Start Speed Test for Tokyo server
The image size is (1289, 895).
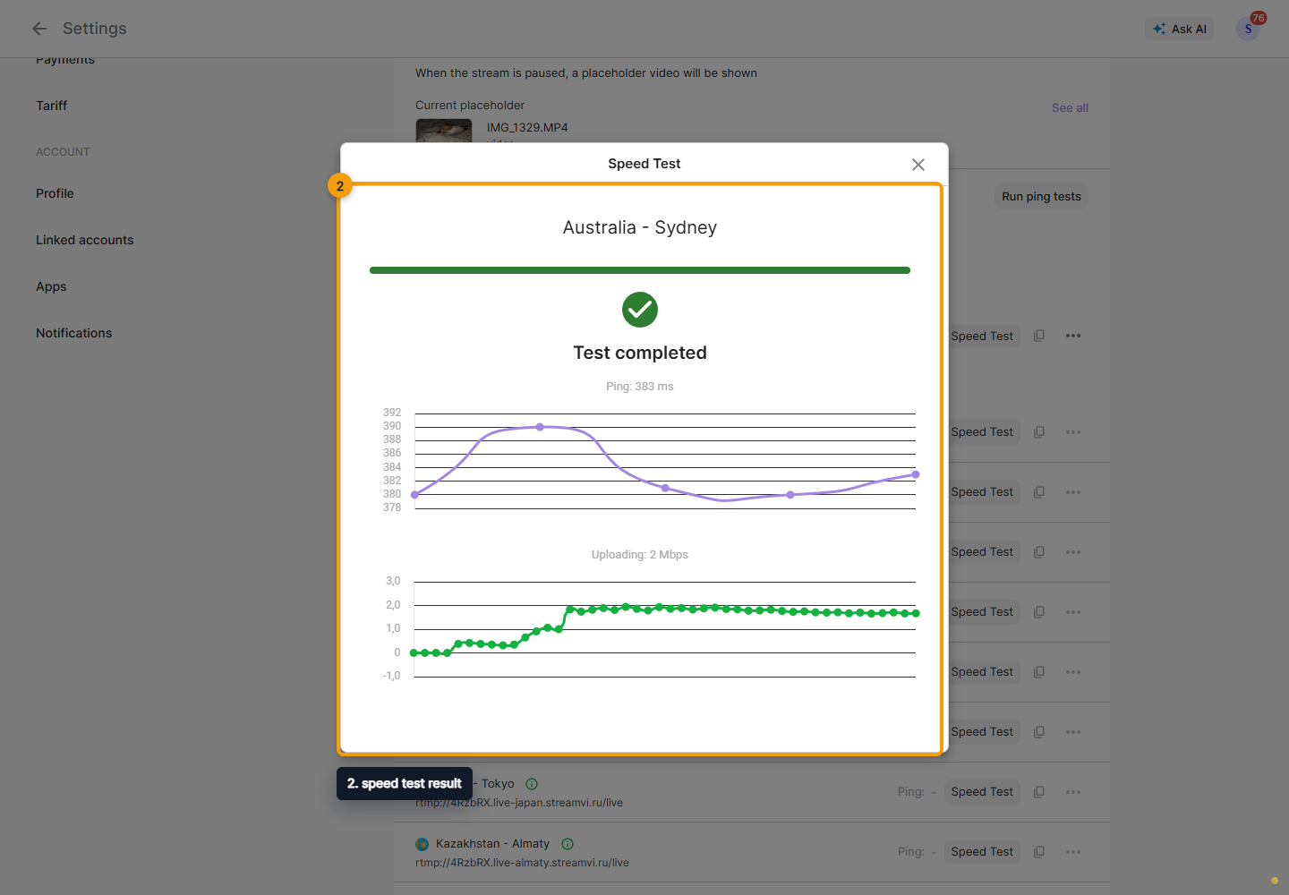click(x=982, y=792)
